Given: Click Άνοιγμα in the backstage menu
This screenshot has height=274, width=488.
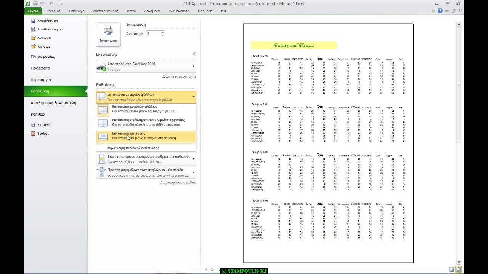Looking at the screenshot, I should [x=41, y=38].
